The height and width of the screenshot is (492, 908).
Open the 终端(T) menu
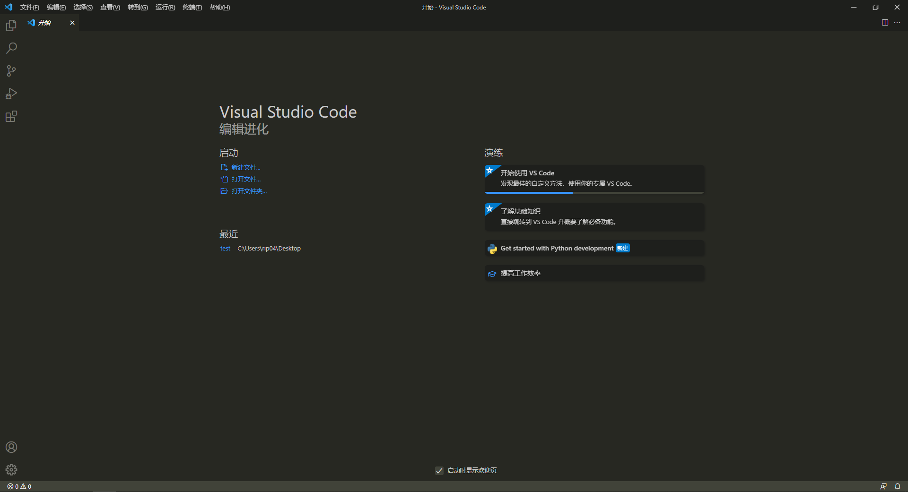tap(192, 7)
